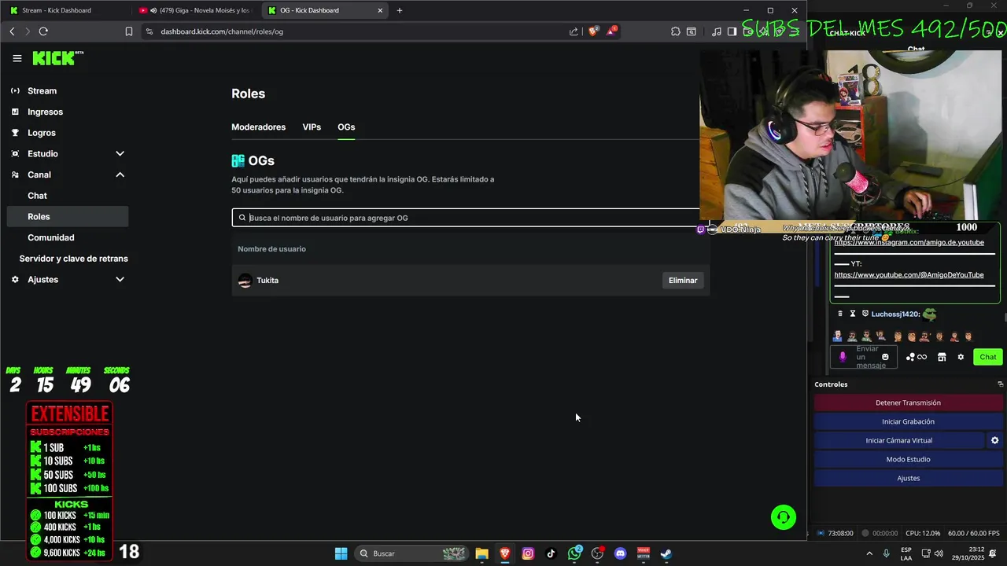Click the share page icon in address bar
Screen dimensions: 1007x566
pyautogui.click(x=574, y=31)
